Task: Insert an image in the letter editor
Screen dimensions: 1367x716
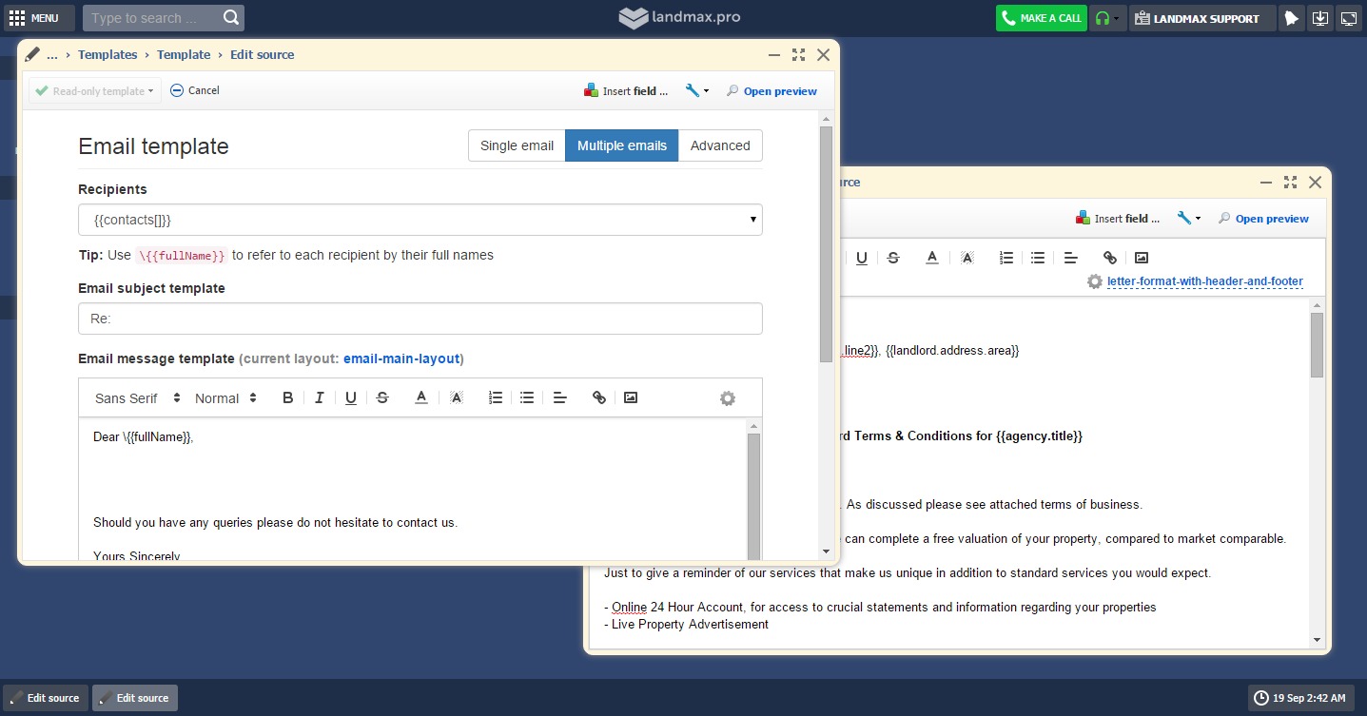Action: pyautogui.click(x=1142, y=258)
